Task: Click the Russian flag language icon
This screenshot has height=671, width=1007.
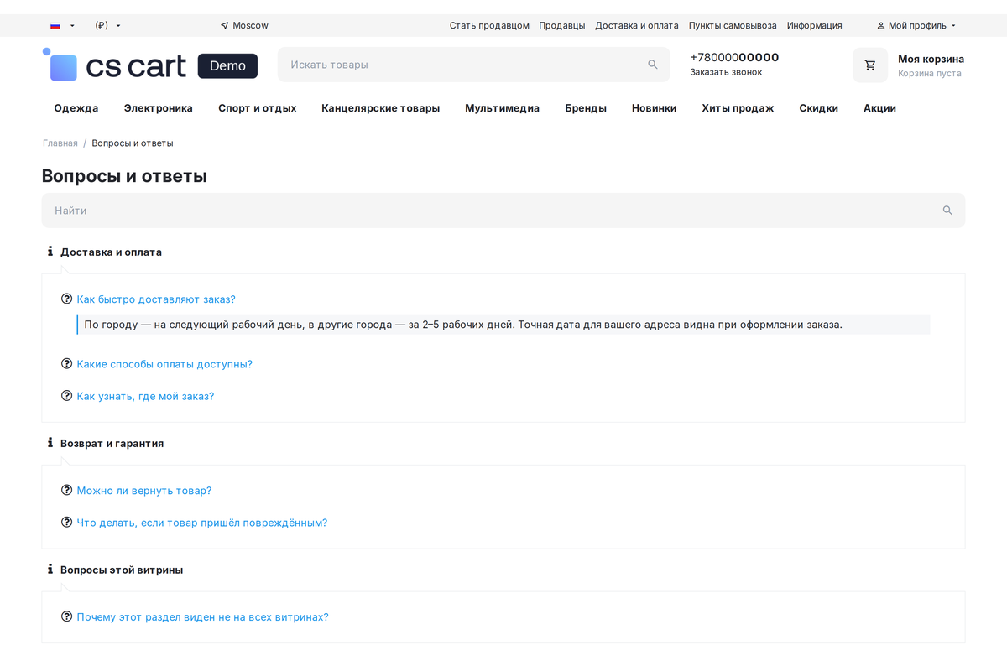Action: (55, 26)
